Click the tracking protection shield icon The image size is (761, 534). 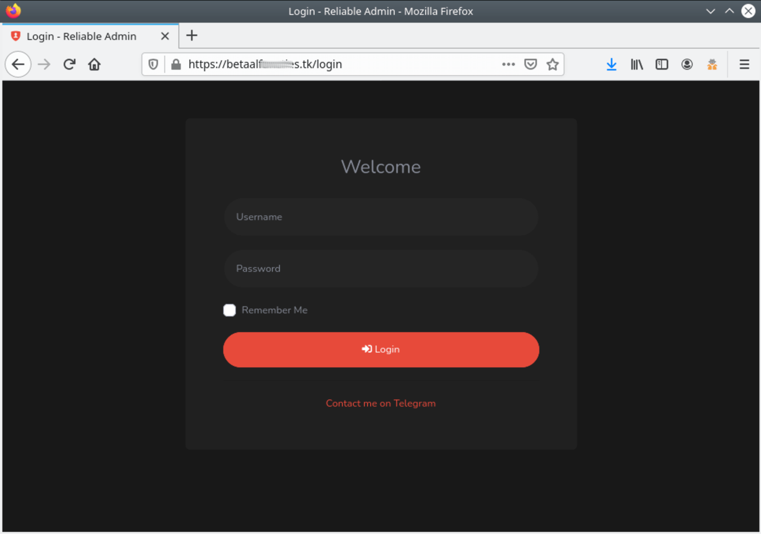pos(153,64)
